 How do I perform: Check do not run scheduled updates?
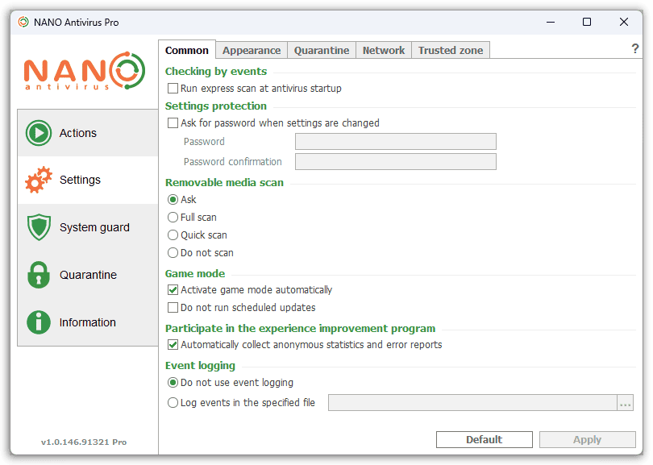pyautogui.click(x=173, y=308)
